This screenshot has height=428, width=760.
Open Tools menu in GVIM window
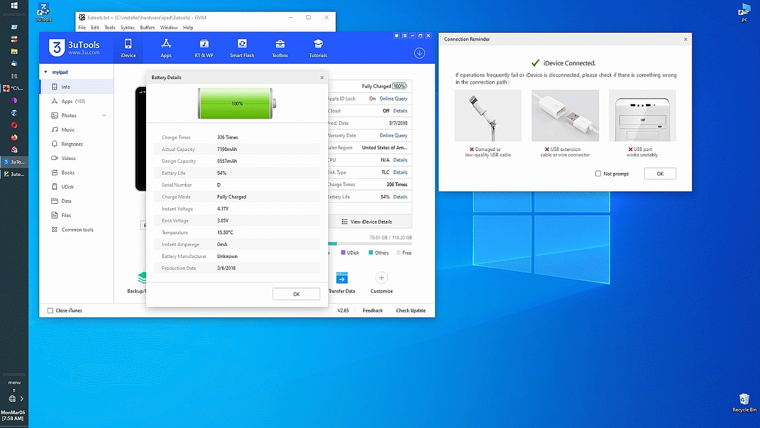(x=110, y=27)
